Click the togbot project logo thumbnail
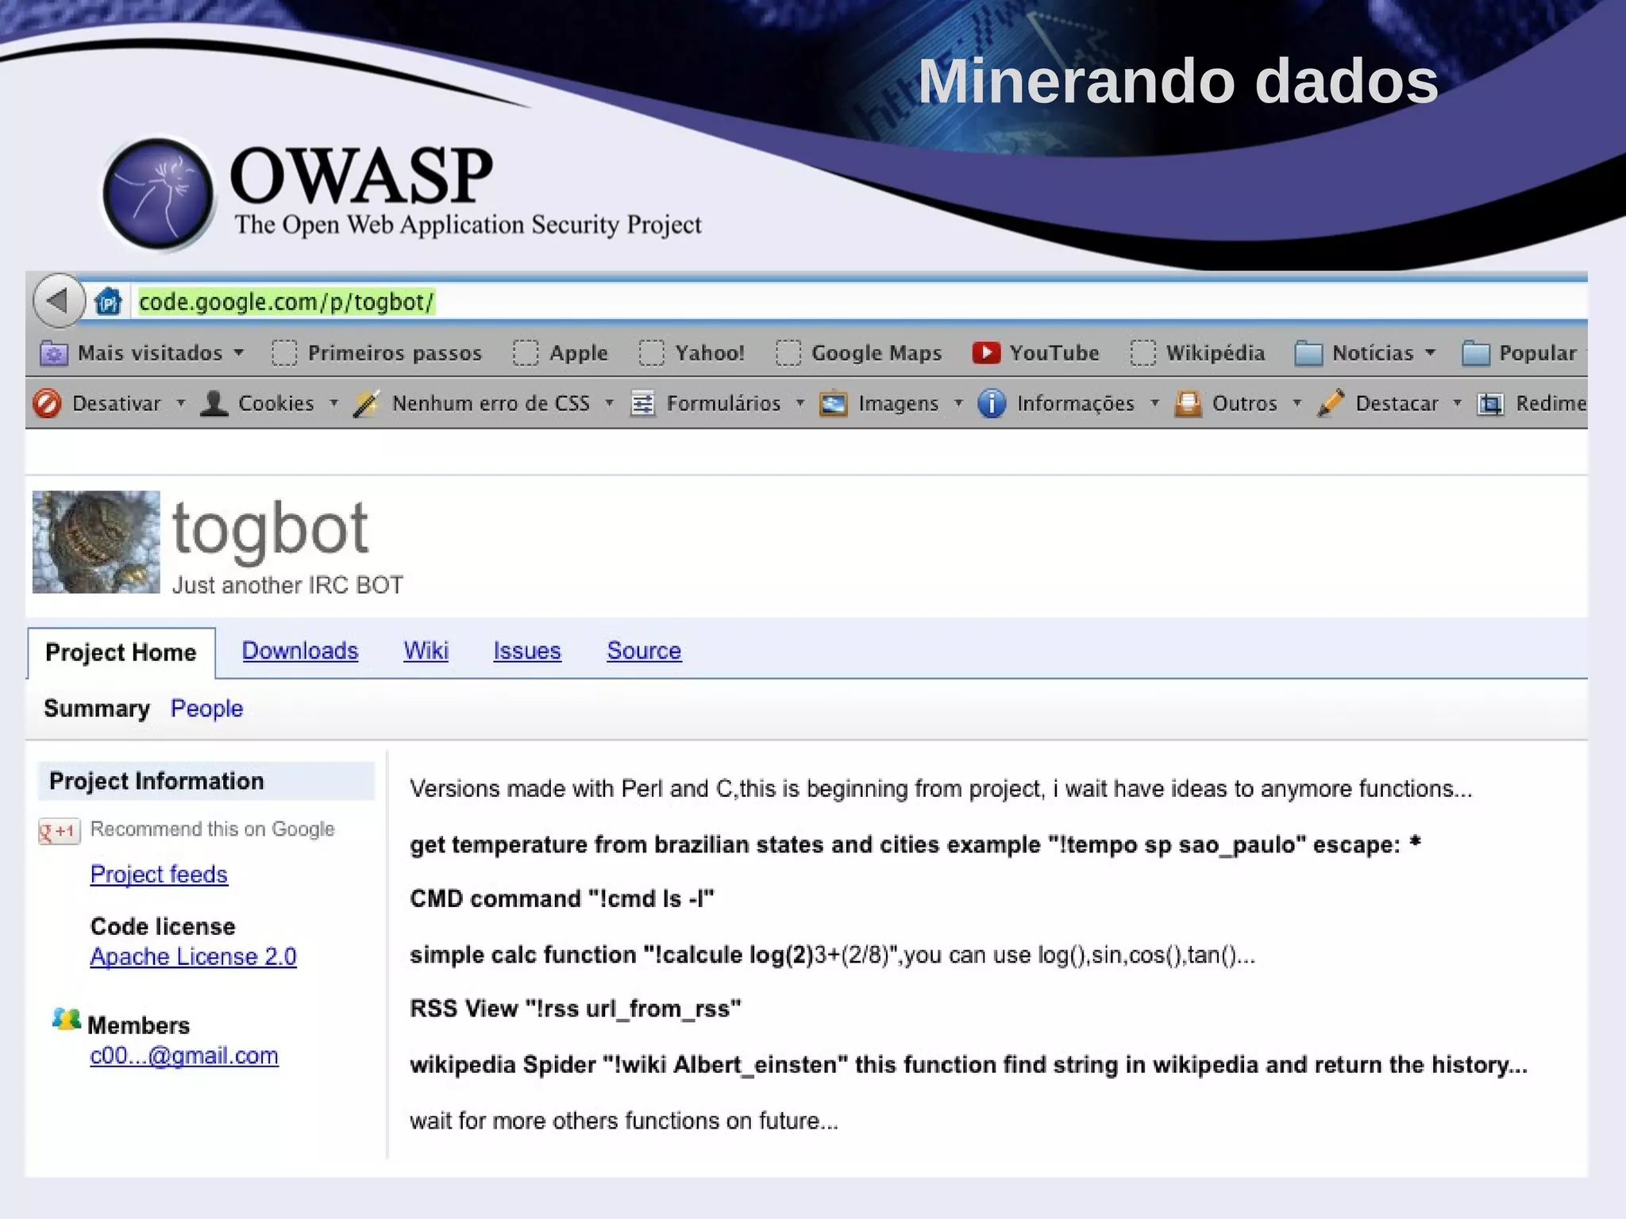Viewport: 1626px width, 1219px height. click(x=96, y=542)
